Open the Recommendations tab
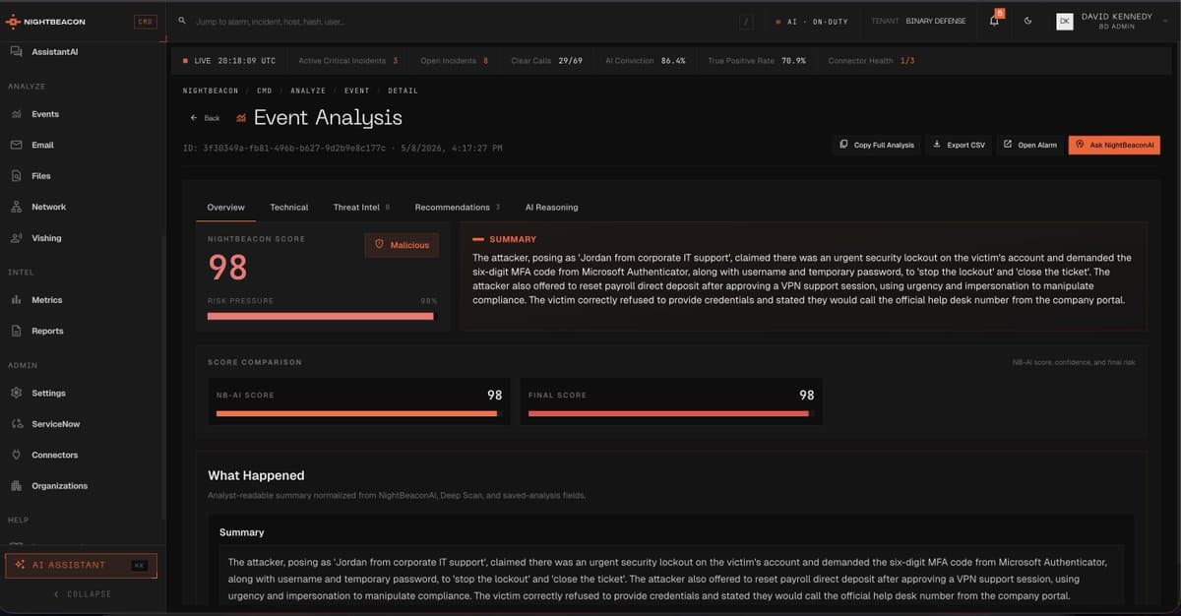The image size is (1181, 616). tap(458, 208)
